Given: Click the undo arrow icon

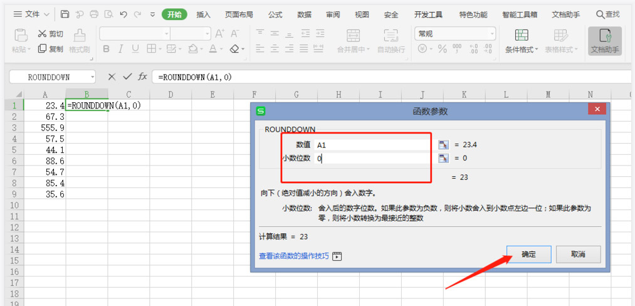Looking at the screenshot, I should (x=123, y=14).
